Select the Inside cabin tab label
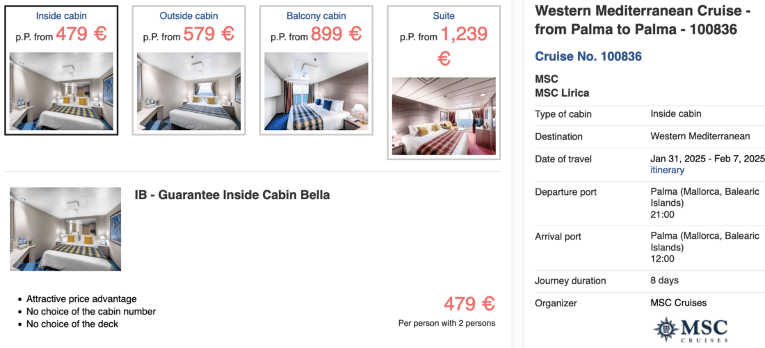The width and height of the screenshot is (765, 348). click(x=61, y=15)
